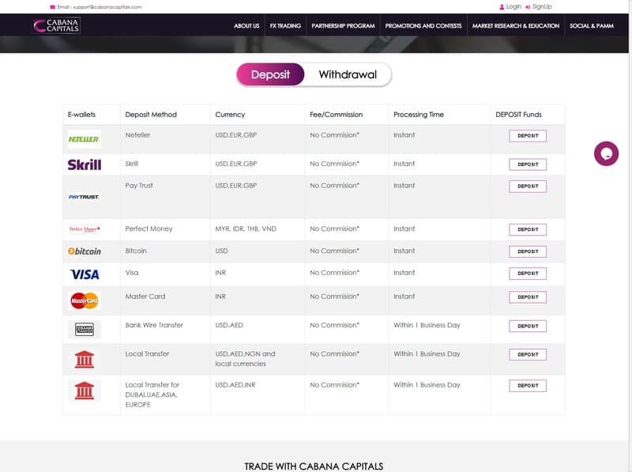Screen dimensions: 632x472
Task: Click DEPOSIT button for Bank Wire Transfer
Action: coord(528,326)
